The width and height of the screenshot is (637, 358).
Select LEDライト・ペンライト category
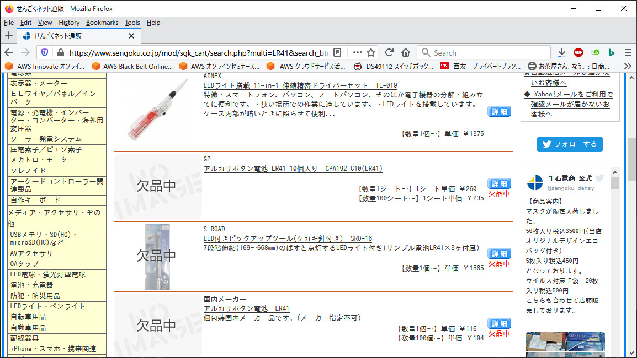pos(57,307)
